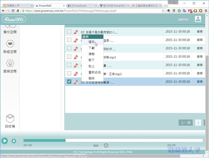This screenshot has height=158, width=209.
Task: Open 群組空間 group space icon
Action: 10,44
